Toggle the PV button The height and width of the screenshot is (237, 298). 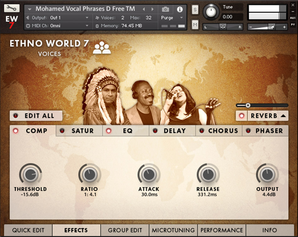tap(293, 24)
